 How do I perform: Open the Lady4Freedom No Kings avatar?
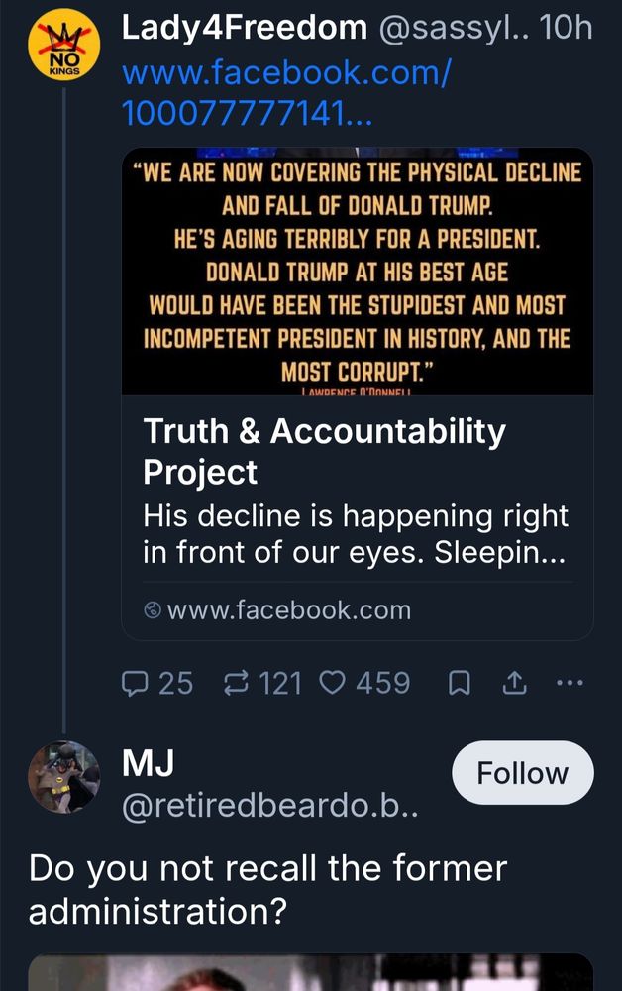(x=63, y=45)
